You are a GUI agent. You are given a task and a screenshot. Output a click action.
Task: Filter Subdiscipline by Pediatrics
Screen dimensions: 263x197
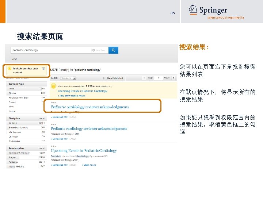pyautogui.click(x=27, y=162)
